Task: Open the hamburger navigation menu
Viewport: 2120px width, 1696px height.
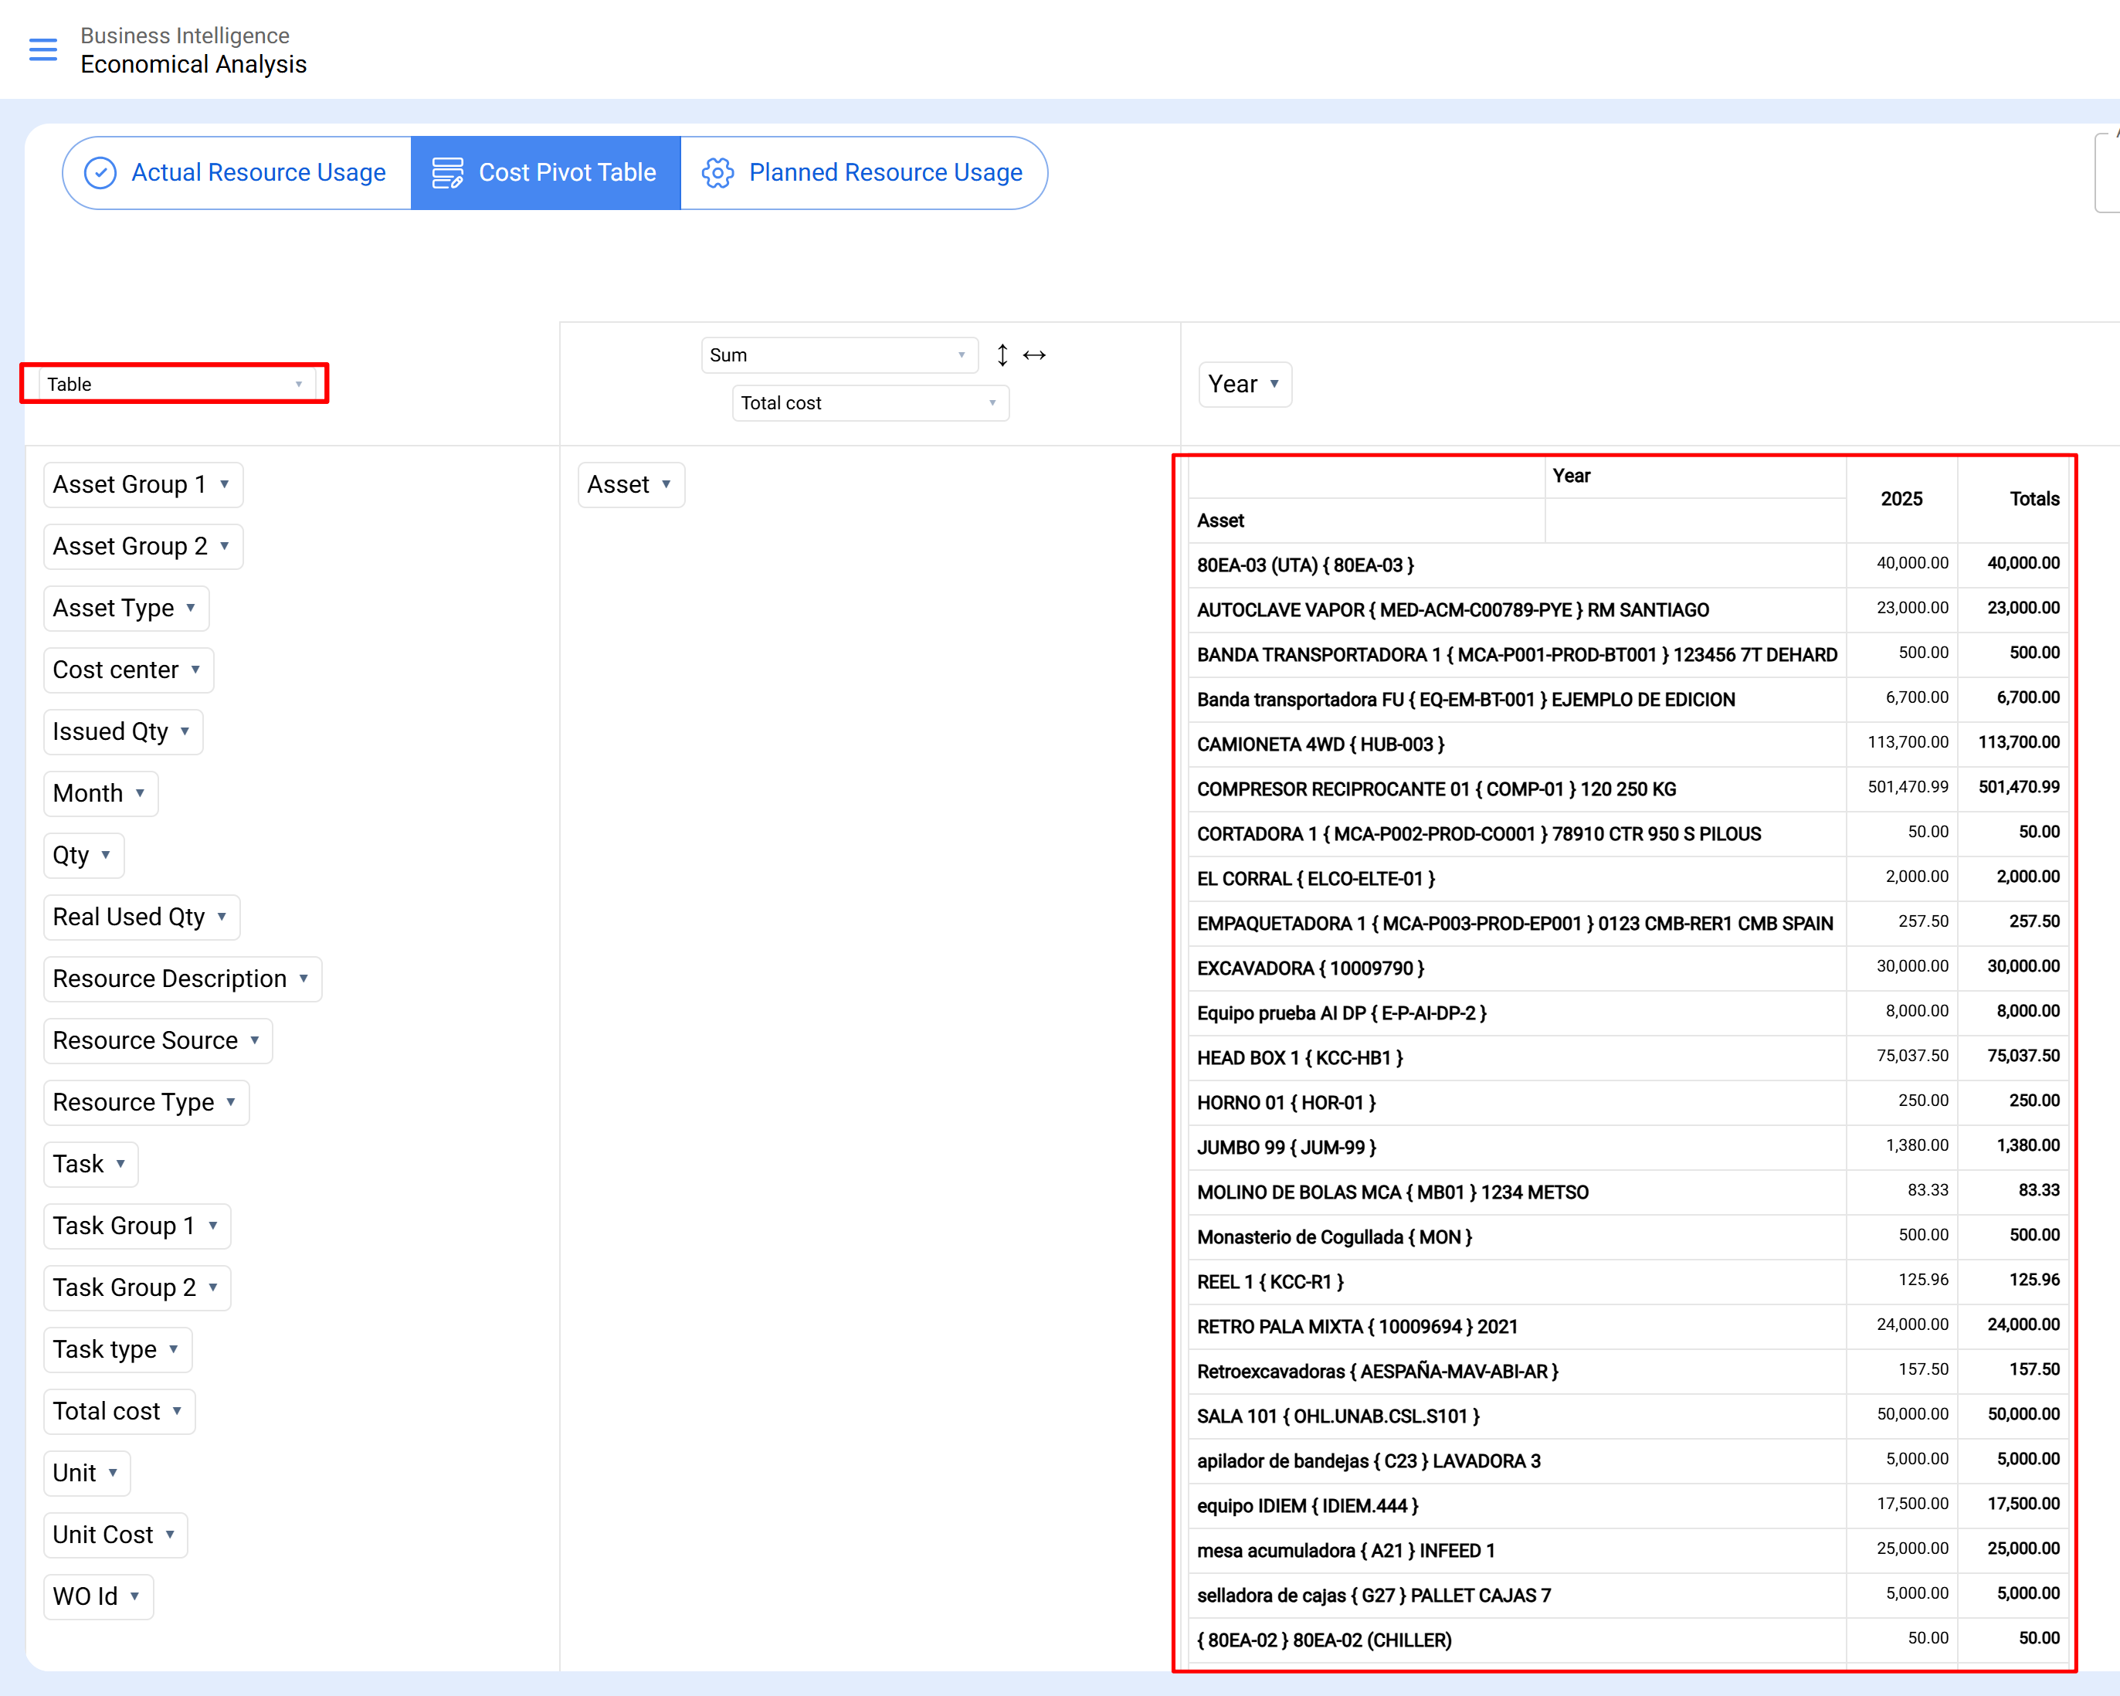Action: pos(43,49)
